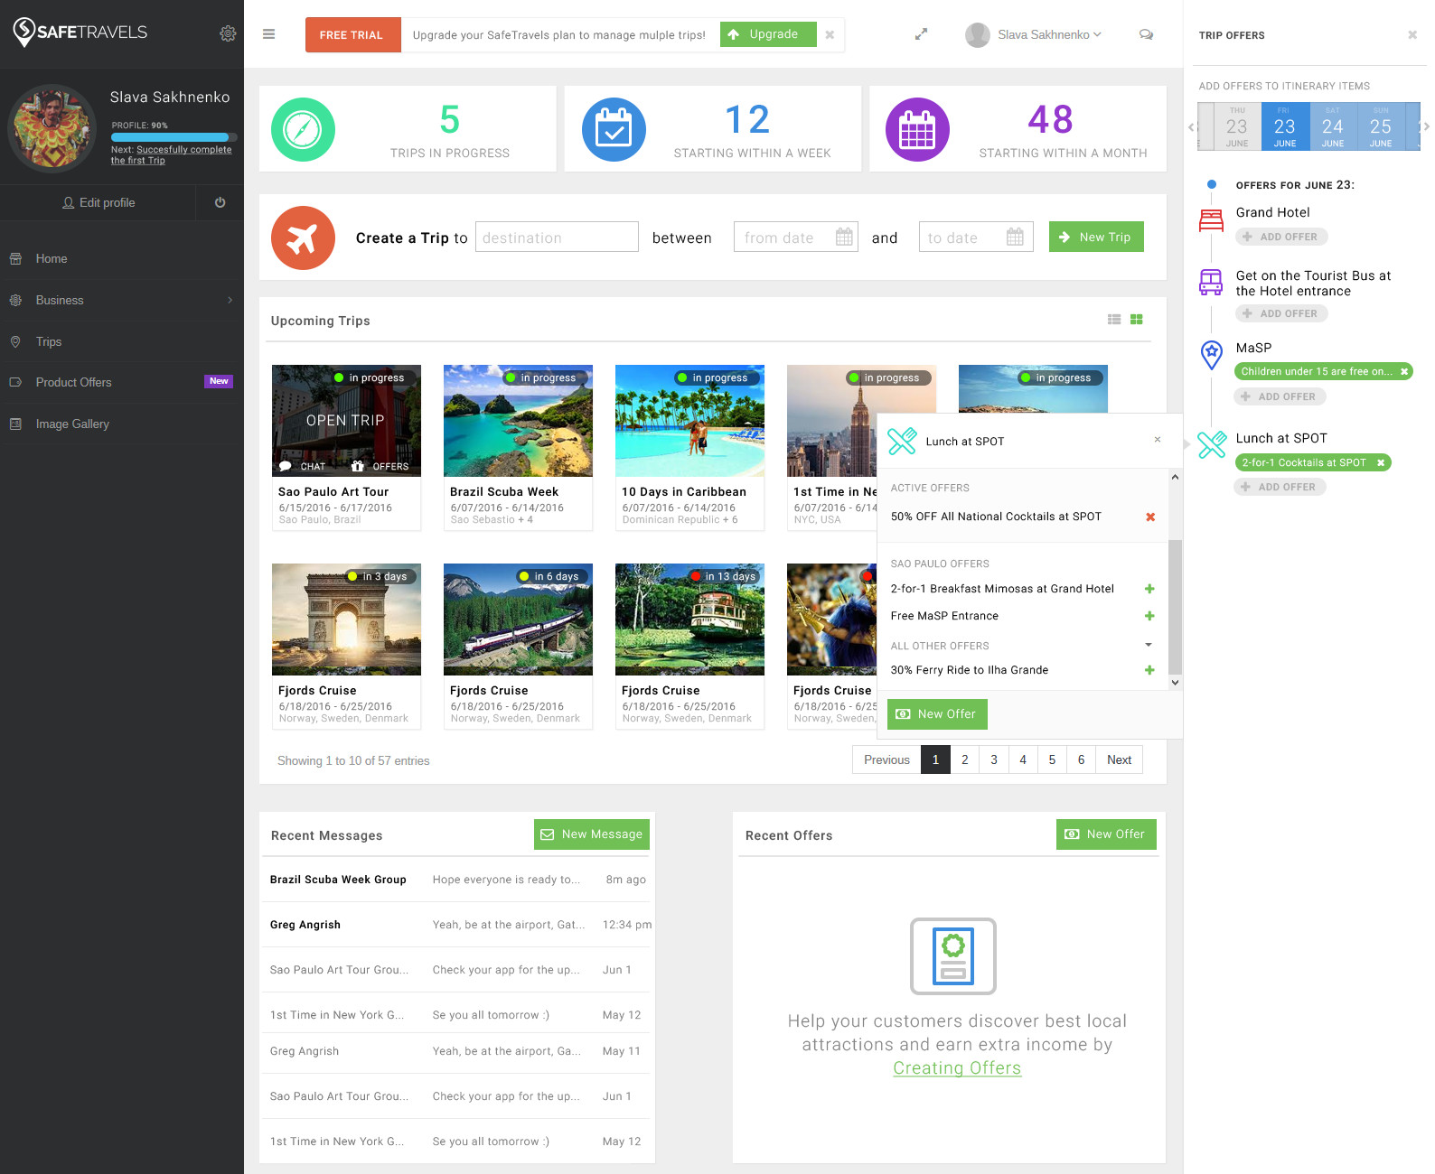Open calendar picker in from date field
The height and width of the screenshot is (1174, 1435).
click(x=844, y=238)
